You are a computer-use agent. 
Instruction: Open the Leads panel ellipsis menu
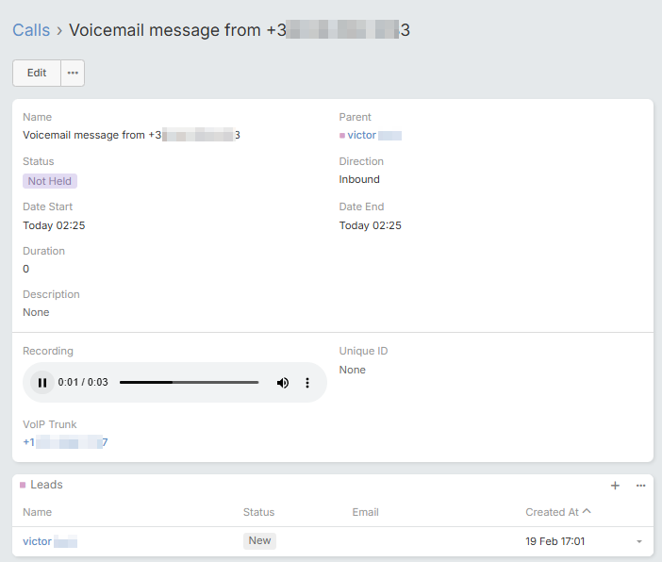(x=640, y=486)
